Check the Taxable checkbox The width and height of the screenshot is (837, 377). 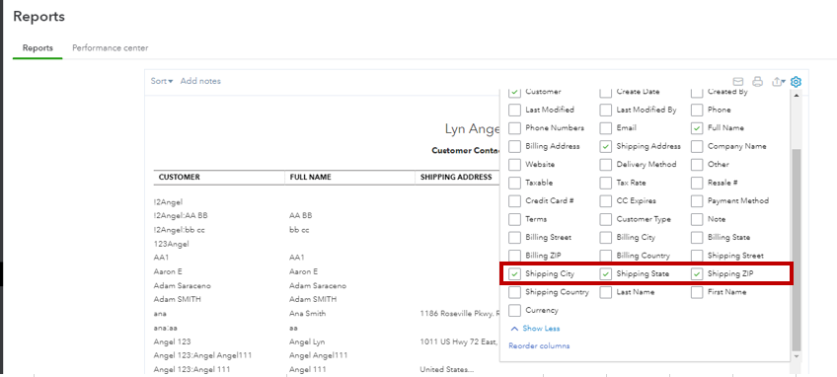click(x=514, y=183)
